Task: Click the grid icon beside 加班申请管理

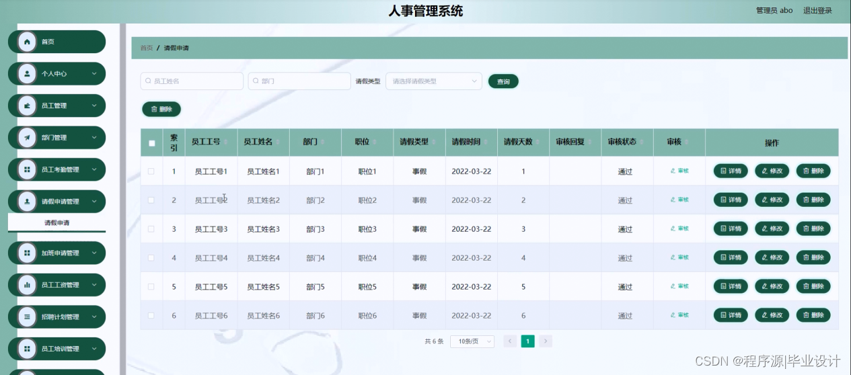Action: tap(27, 253)
